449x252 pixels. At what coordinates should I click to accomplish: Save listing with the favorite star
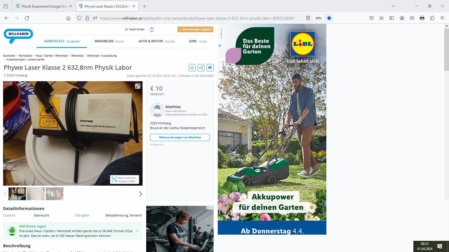pos(192,67)
